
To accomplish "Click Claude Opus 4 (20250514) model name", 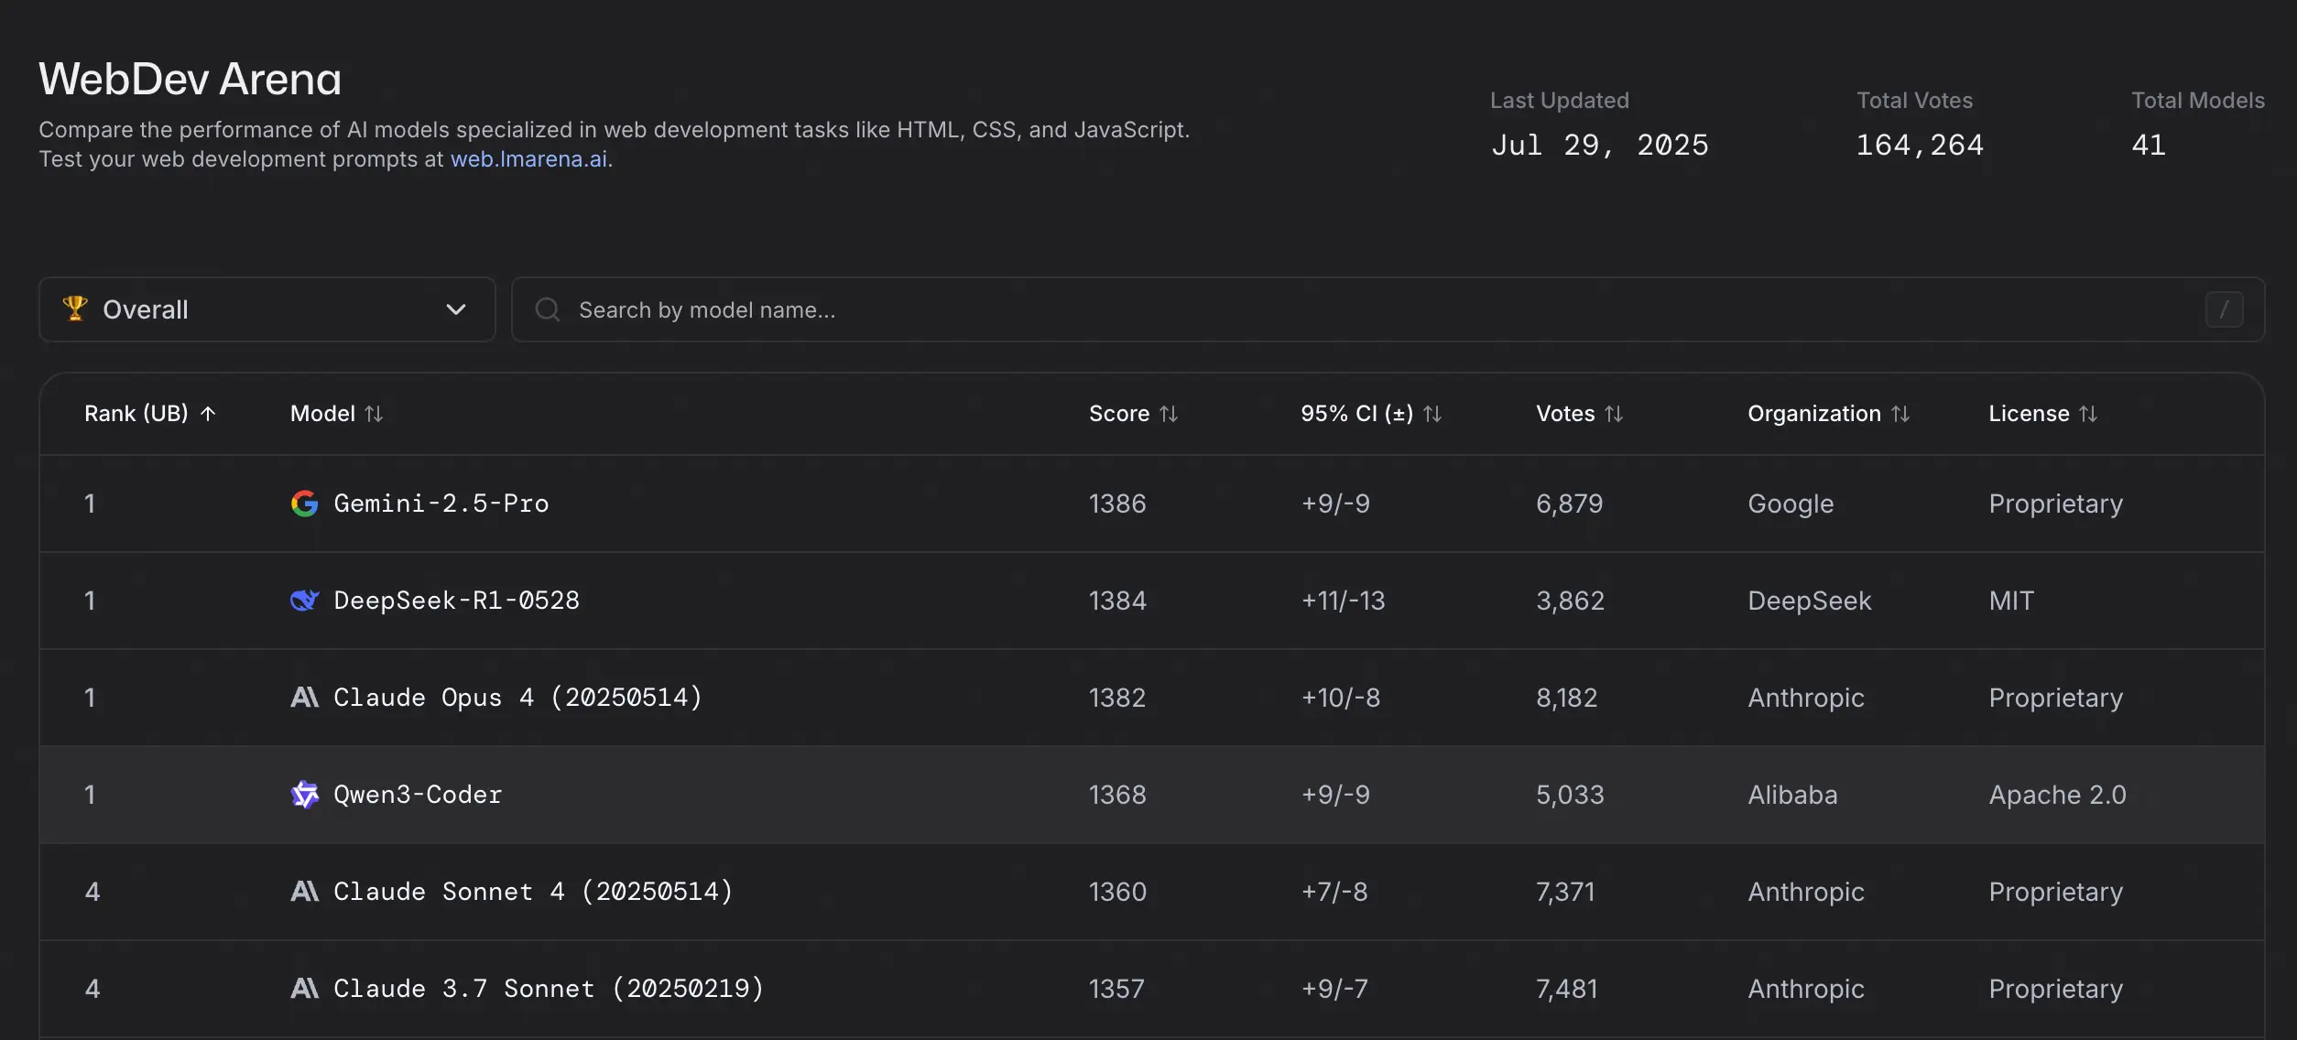I will (517, 698).
